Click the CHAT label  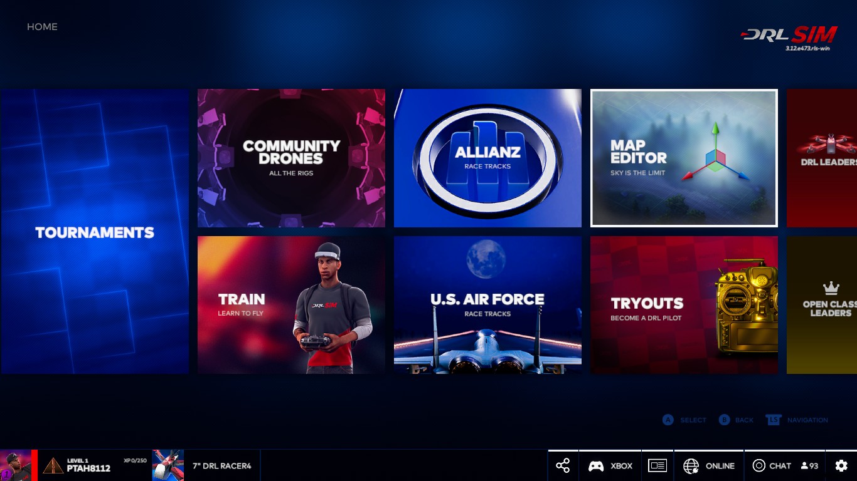pos(780,466)
